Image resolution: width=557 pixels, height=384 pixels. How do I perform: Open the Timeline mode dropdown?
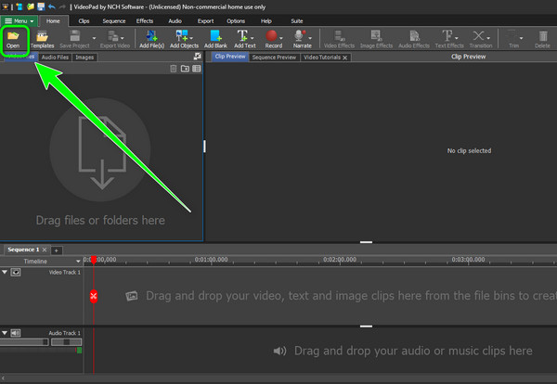click(78, 262)
